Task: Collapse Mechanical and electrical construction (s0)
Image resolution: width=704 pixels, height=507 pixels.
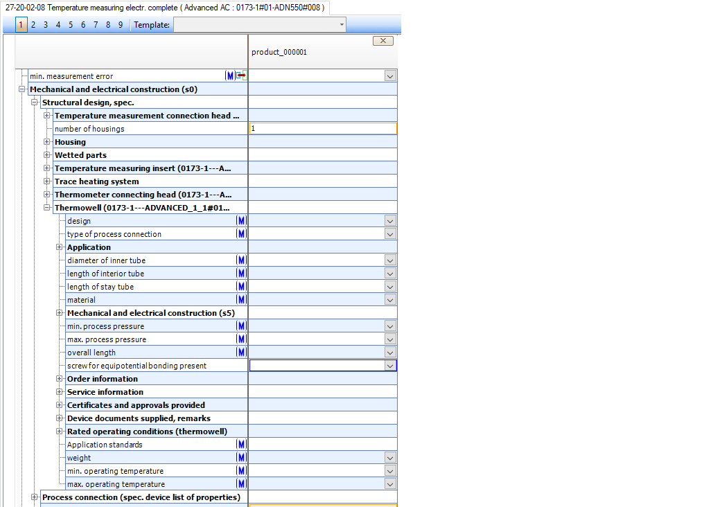Action: 22,89
